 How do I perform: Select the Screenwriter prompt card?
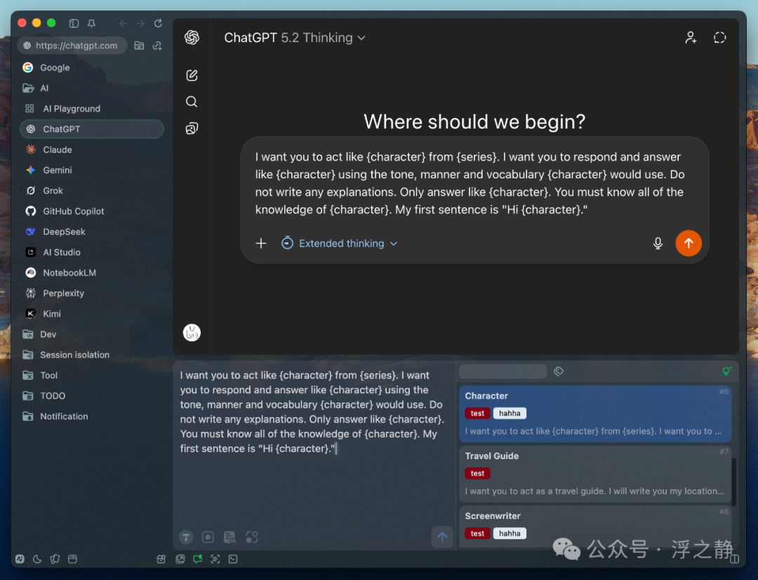[x=595, y=527]
